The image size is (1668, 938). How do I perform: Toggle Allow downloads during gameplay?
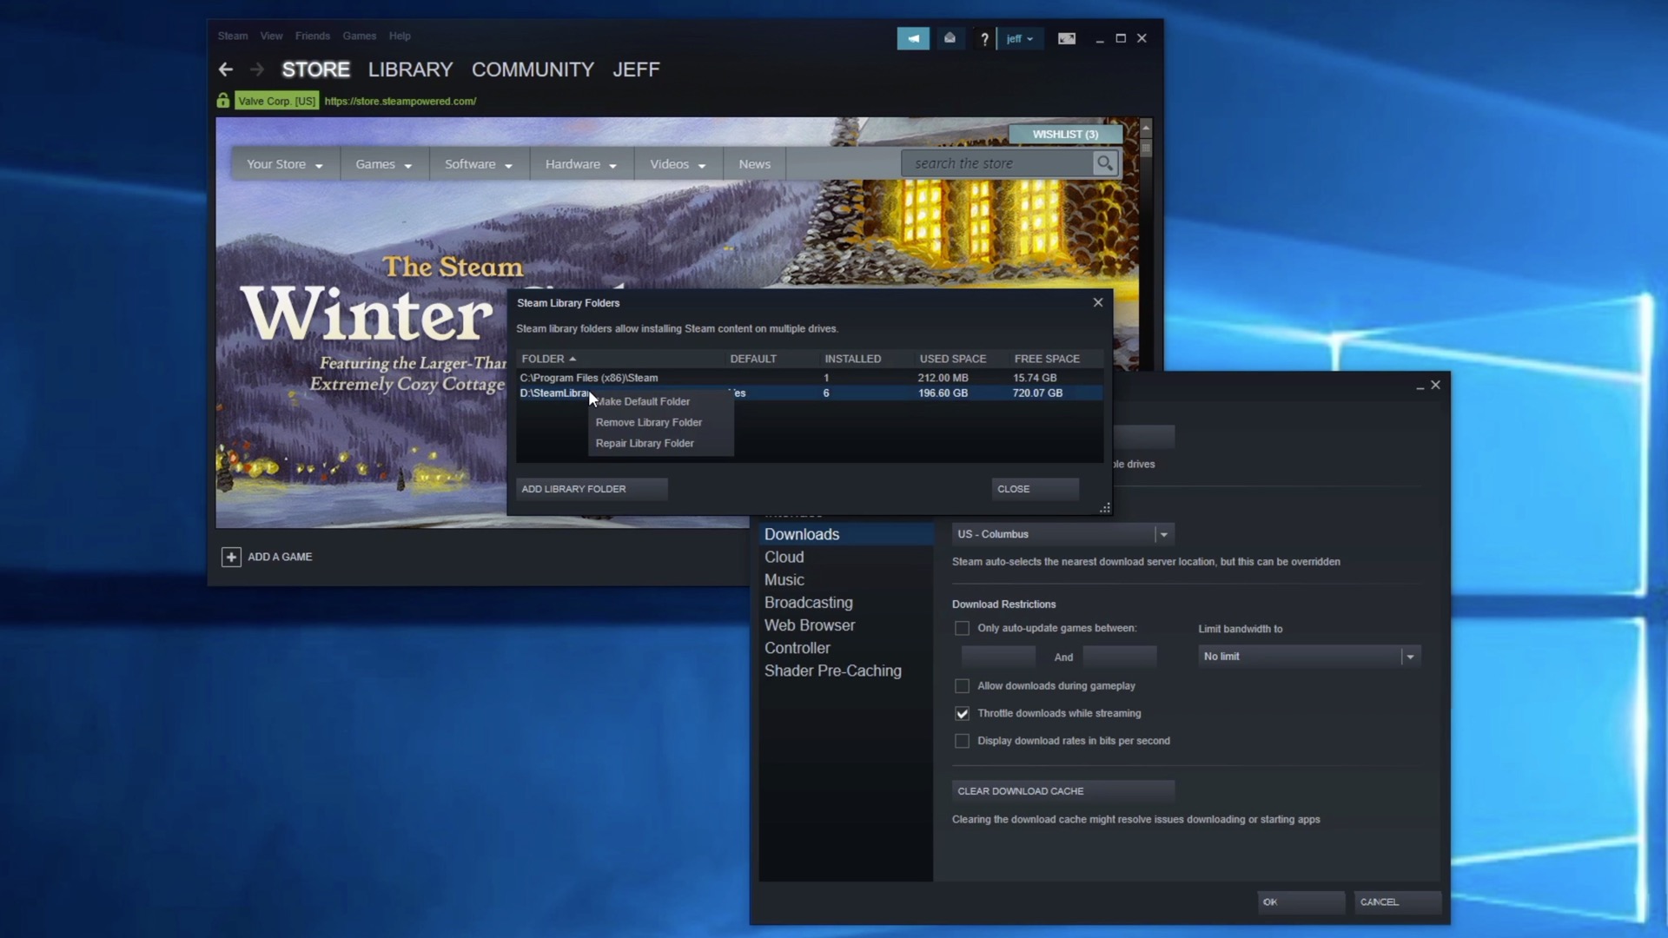[962, 686]
